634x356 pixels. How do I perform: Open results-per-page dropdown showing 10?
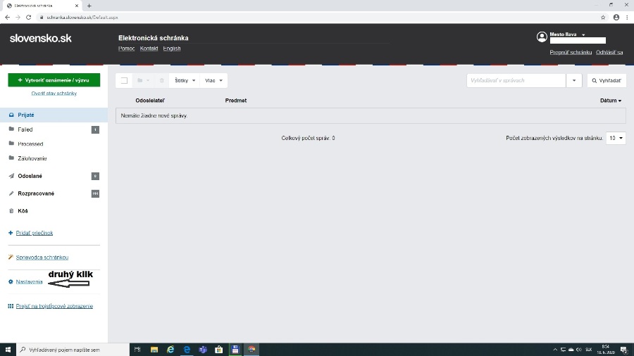click(616, 138)
